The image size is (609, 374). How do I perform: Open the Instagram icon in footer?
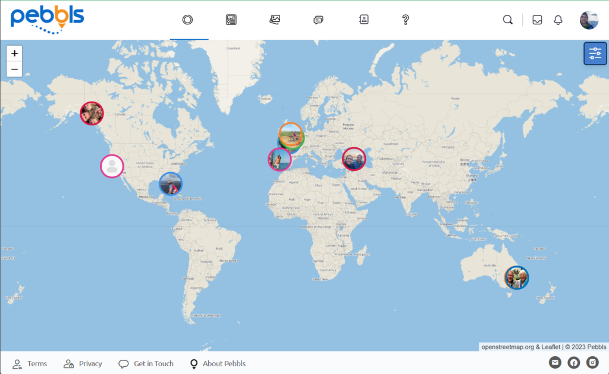[592, 362]
